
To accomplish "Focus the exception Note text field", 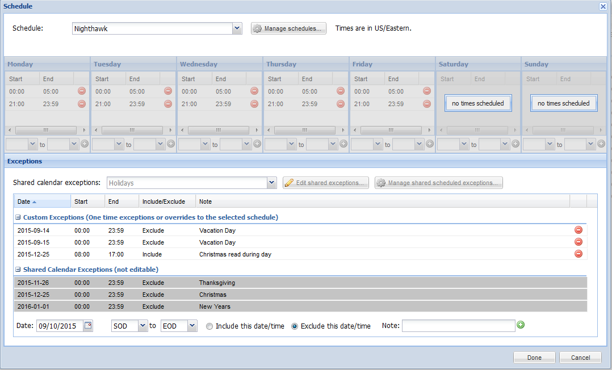I will pos(459,326).
